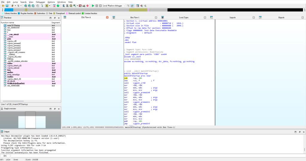Viewport: 306px width, 161px height.
Task: Switch to the Exports tab
Action: (x=281, y=18)
